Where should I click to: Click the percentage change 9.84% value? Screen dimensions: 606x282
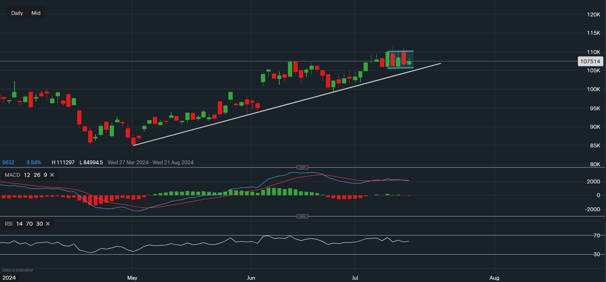pyautogui.click(x=33, y=162)
